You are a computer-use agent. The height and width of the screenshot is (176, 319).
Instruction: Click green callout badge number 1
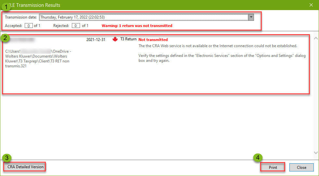click(x=6, y=6)
